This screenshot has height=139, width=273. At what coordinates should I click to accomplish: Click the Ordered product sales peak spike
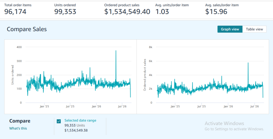[x=248, y=63]
